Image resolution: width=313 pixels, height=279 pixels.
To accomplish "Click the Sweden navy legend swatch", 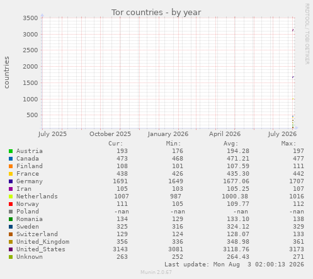I will pyautogui.click(x=11, y=227).
